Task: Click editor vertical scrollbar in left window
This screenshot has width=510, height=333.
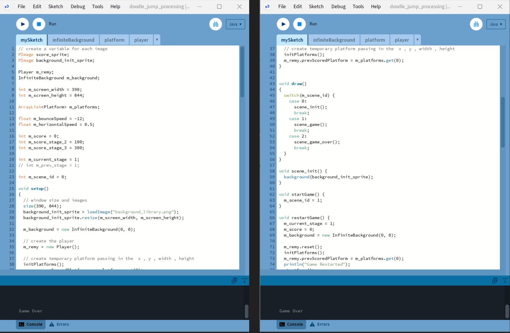Action: pyautogui.click(x=242, y=72)
